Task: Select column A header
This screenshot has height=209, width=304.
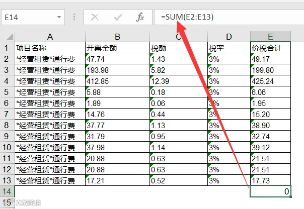Action: [50, 37]
